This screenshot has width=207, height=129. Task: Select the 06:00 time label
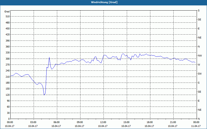coord(57,122)
